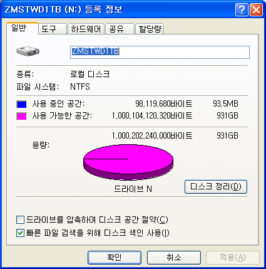Click the blue used space color swatch
Image resolution: width=266 pixels, height=269 pixels.
pos(21,104)
